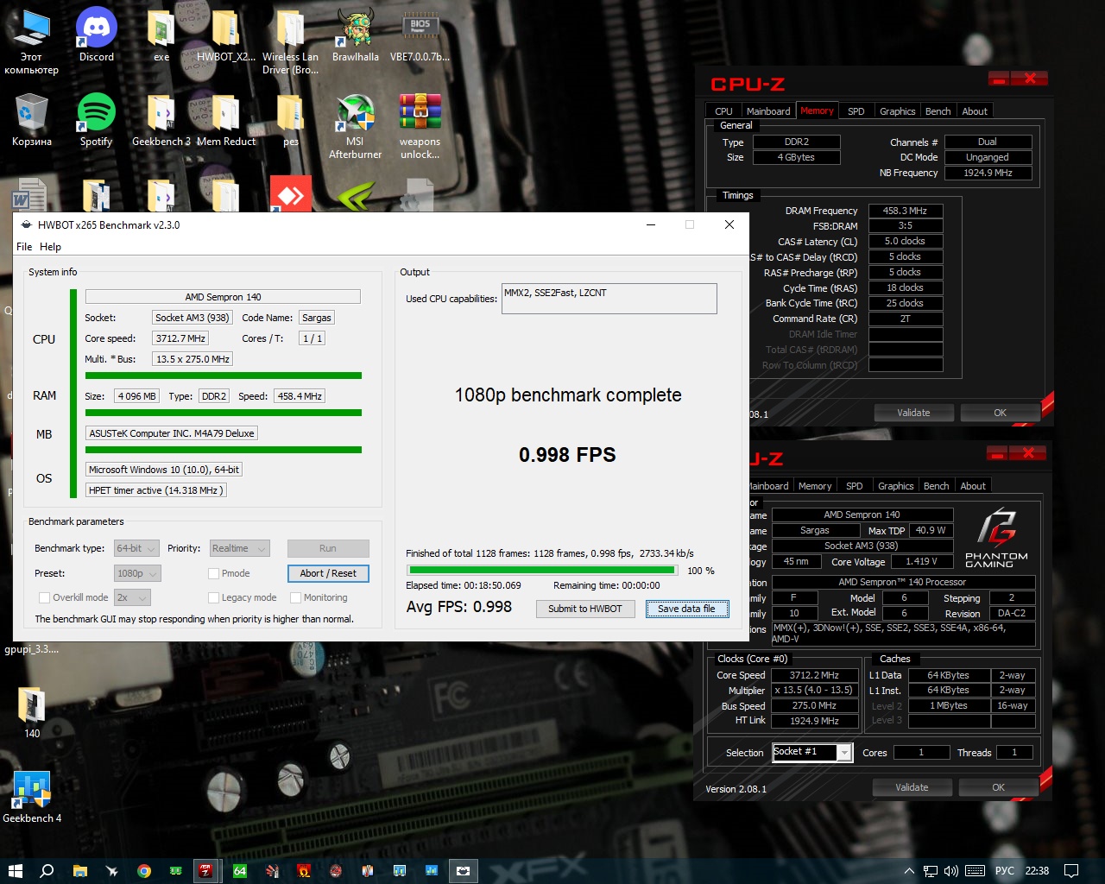Click the 22:38 taskbar clock
This screenshot has width=1105, height=884.
point(1037,870)
